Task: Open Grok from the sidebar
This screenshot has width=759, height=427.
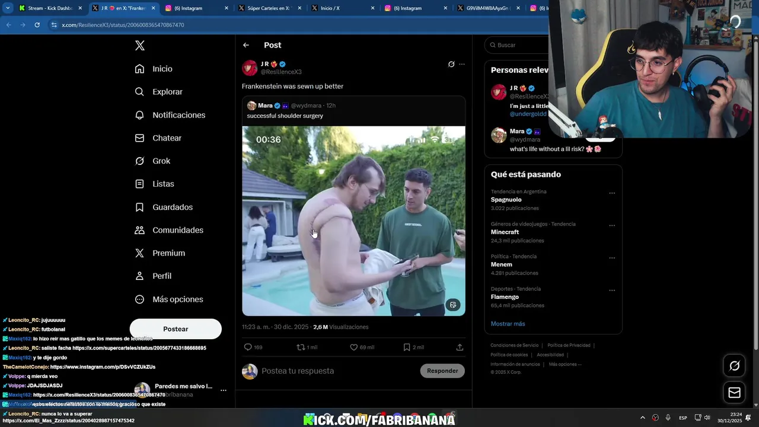Action: coord(152,161)
